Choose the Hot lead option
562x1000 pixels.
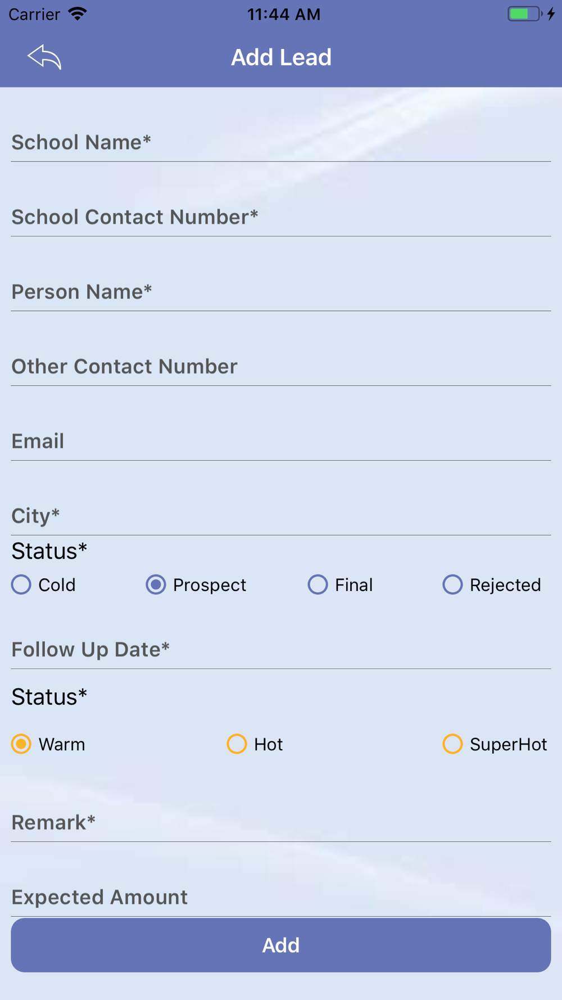(x=237, y=744)
